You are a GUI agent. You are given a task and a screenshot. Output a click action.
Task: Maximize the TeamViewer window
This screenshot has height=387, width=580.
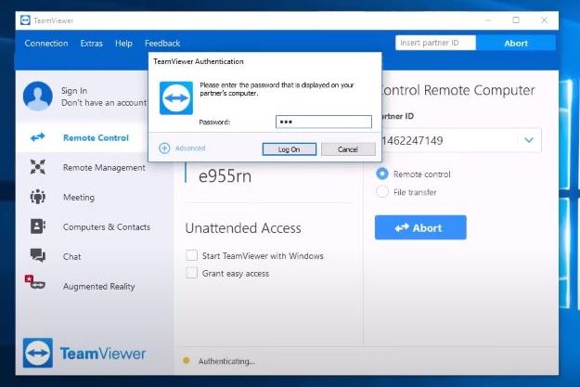point(516,20)
